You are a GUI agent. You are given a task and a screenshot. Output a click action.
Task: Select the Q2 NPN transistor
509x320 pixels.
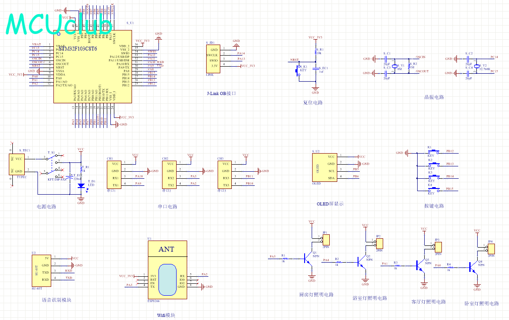[x=361, y=262]
